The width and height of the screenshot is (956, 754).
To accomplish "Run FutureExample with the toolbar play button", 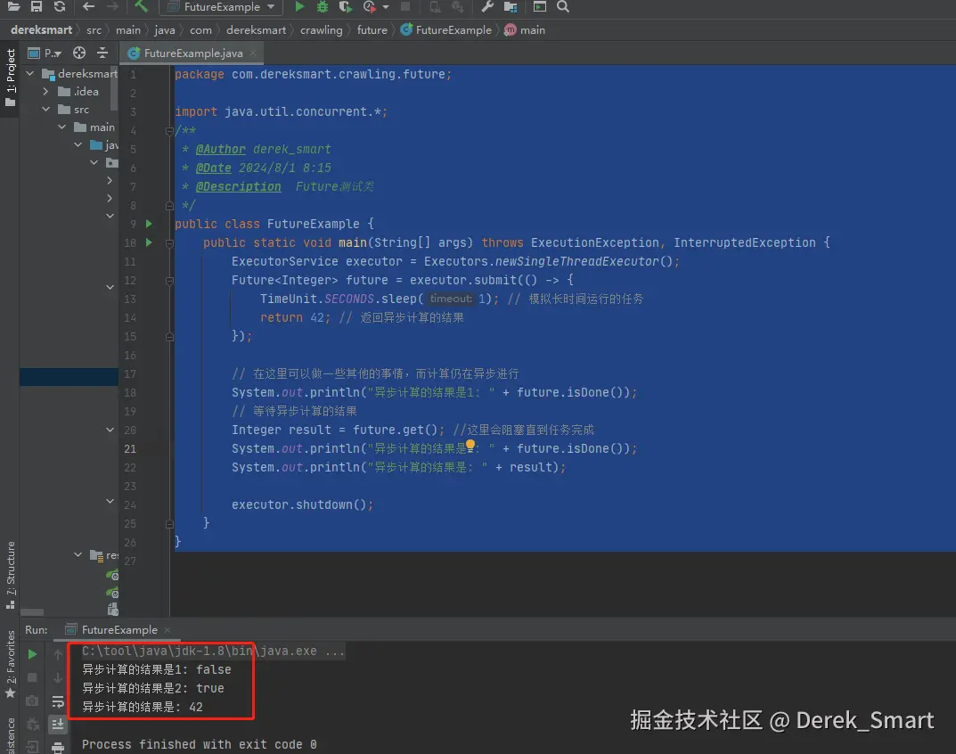I will (x=299, y=7).
